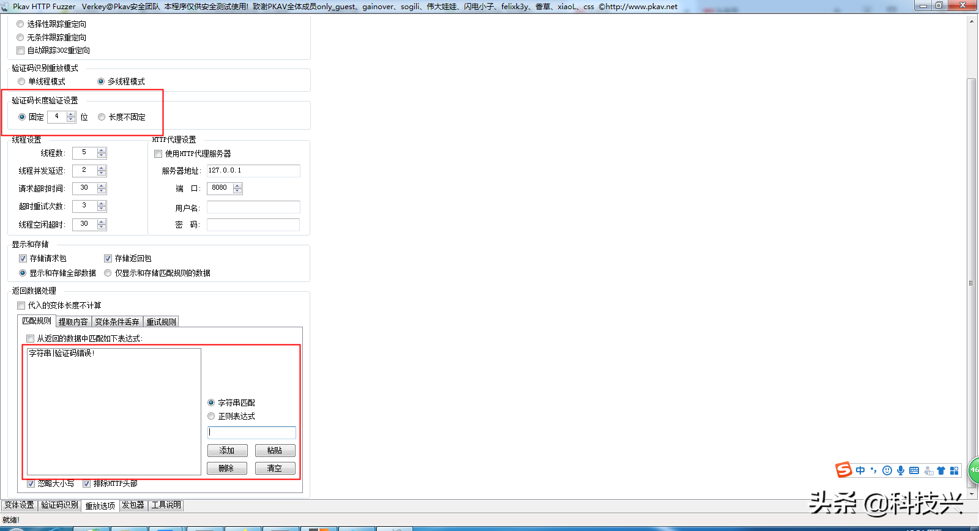Image resolution: width=979 pixels, height=531 pixels.
Task: Open the 重放选项 bottom tab
Action: click(x=100, y=506)
